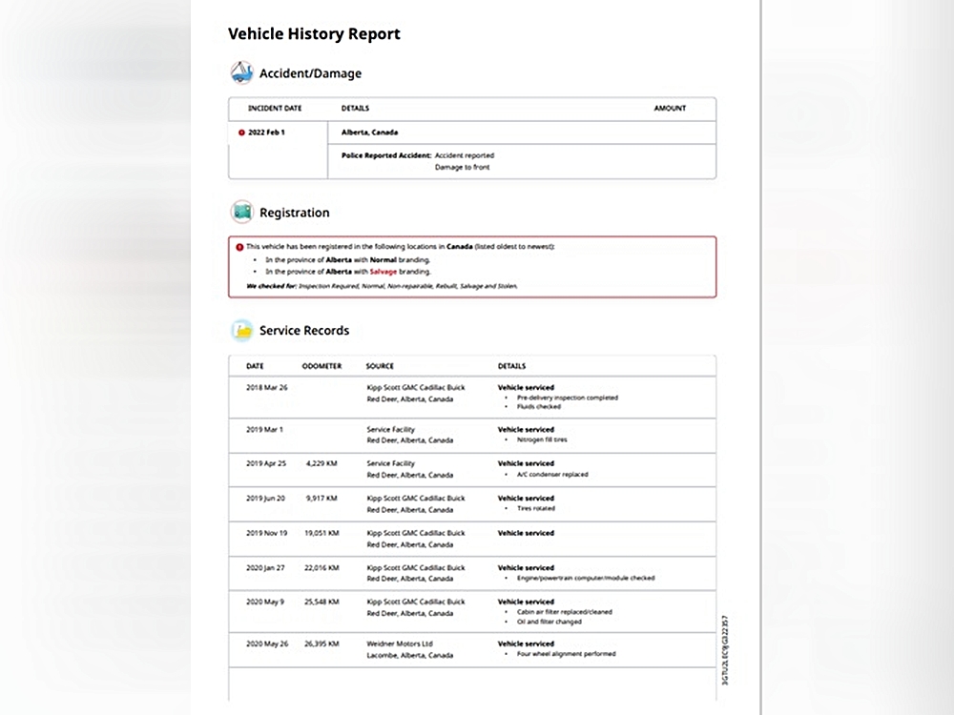The width and height of the screenshot is (954, 715).
Task: Click the AMOUNT column header
Action: 670,109
